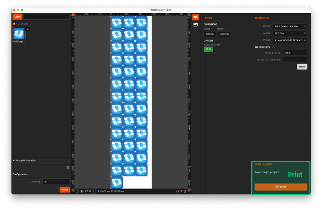Image resolution: width=322 pixels, height=209 pixels.
Task: Toggle the Files (1 of 1) checkbox
Action: (13, 24)
